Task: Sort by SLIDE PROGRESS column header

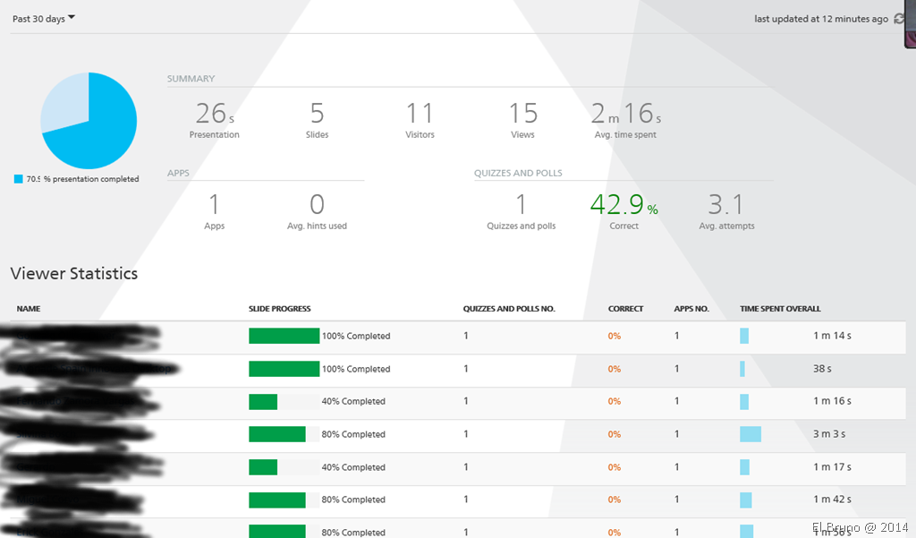Action: 279,309
